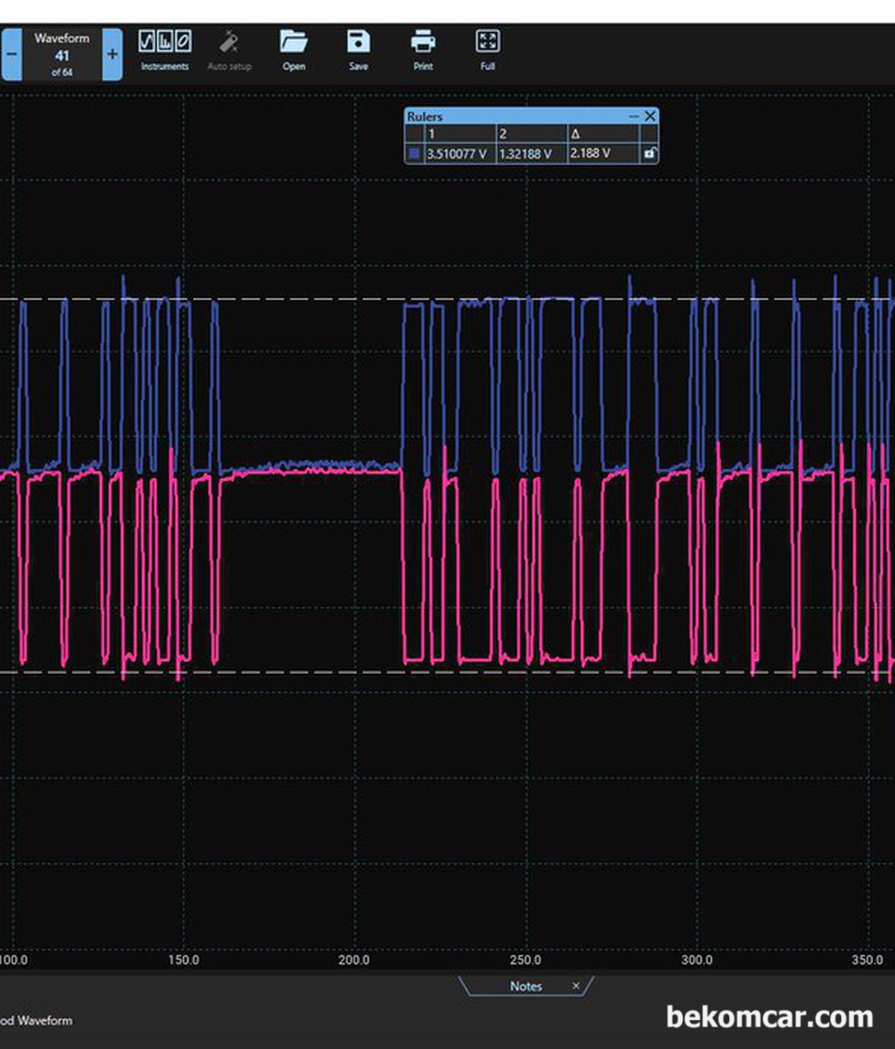The image size is (895, 1049).
Task: Close the Rulers panel
Action: (x=649, y=116)
